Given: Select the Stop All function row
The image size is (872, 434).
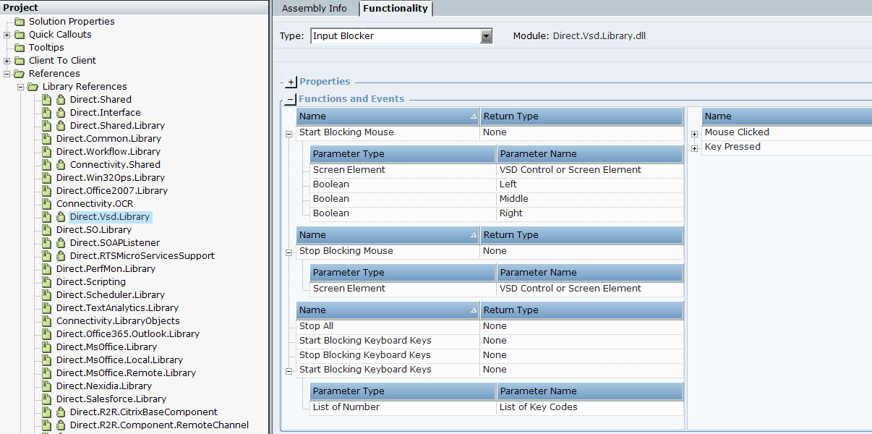Looking at the screenshot, I should 316,326.
